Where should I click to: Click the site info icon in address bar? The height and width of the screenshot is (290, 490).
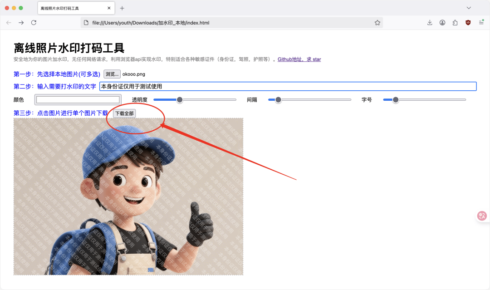pyautogui.click(x=85, y=22)
